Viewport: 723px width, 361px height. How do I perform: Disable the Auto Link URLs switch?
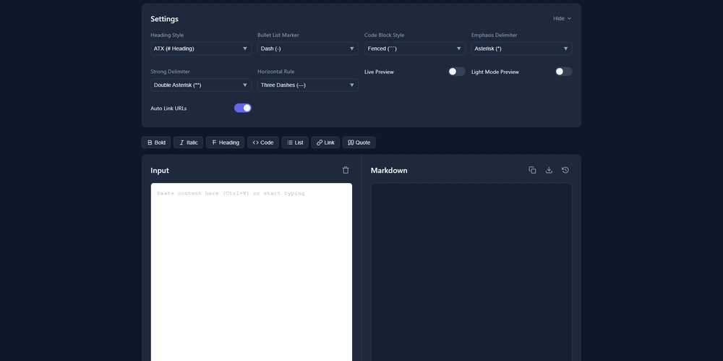[242, 108]
